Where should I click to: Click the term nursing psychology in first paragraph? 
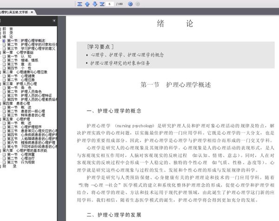click(x=135, y=126)
